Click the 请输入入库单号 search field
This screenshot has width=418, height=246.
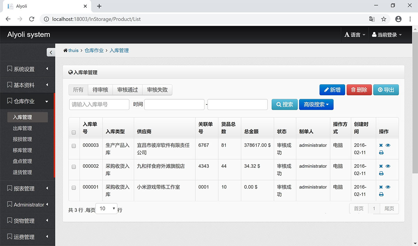point(99,104)
